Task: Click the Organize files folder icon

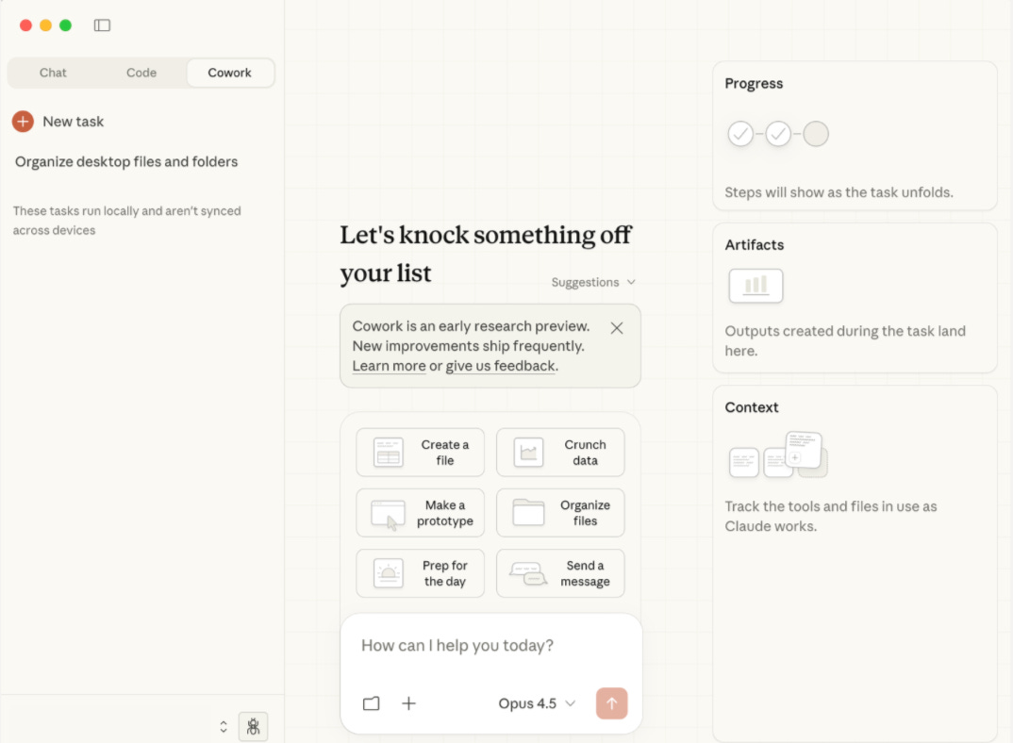Action: [x=528, y=512]
